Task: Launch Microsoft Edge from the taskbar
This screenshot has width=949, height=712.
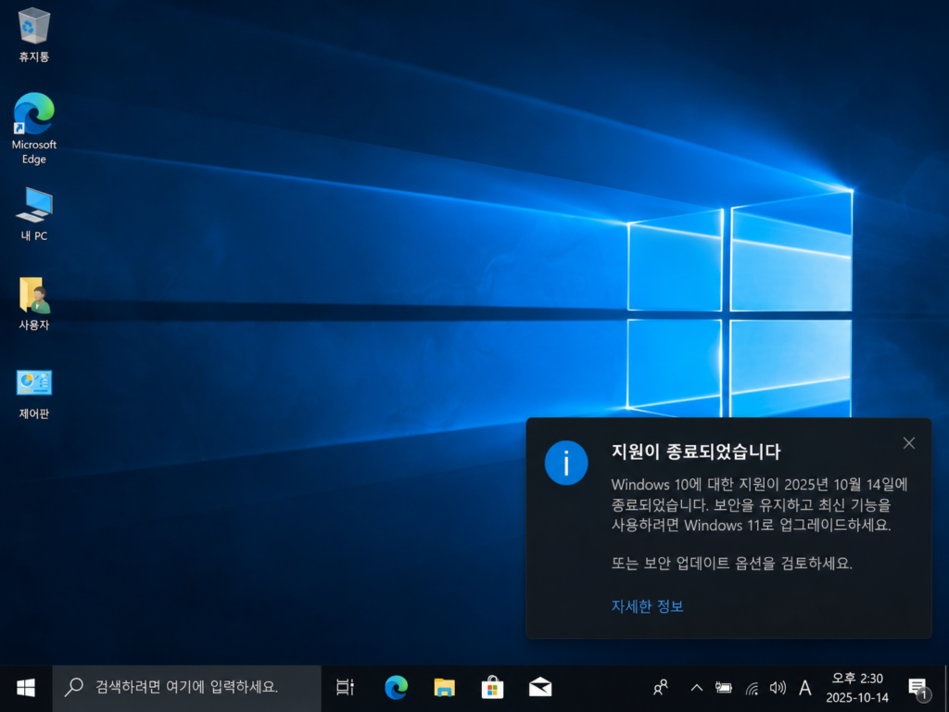Action: pos(396,688)
